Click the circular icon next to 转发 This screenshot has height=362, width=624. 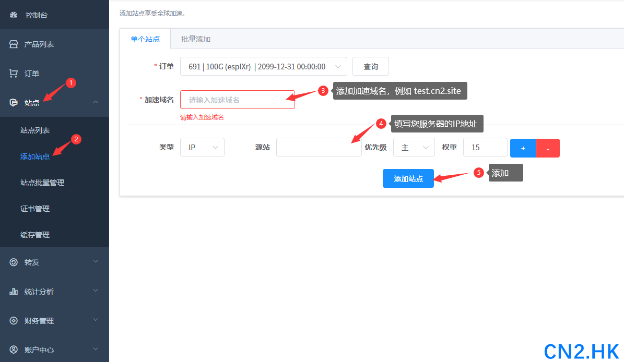click(x=14, y=262)
